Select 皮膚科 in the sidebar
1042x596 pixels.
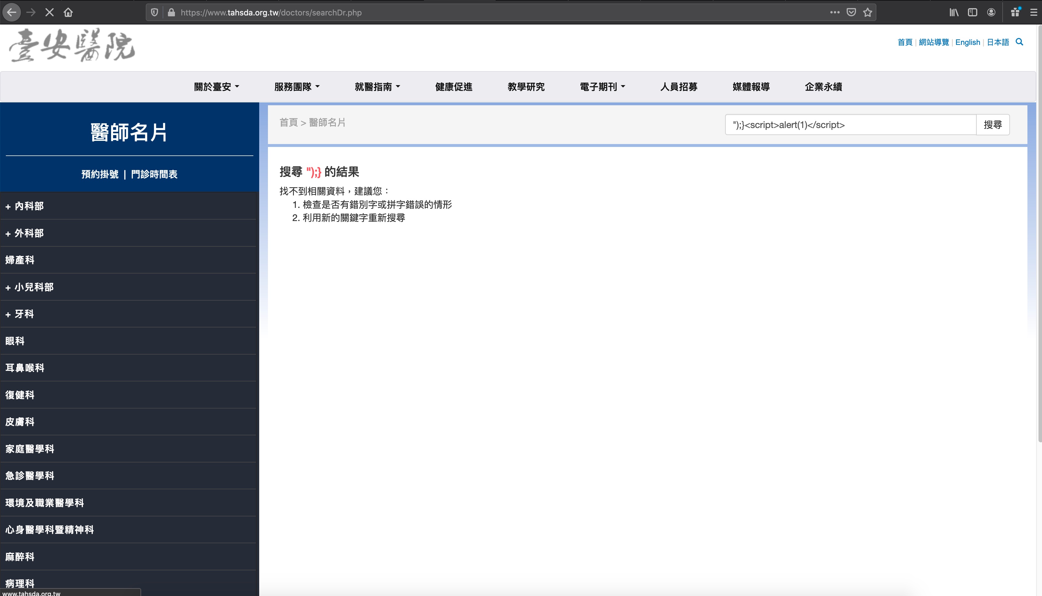click(x=128, y=422)
